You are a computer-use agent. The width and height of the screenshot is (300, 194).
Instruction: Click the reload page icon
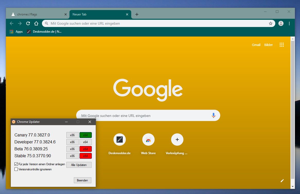pos(28,23)
